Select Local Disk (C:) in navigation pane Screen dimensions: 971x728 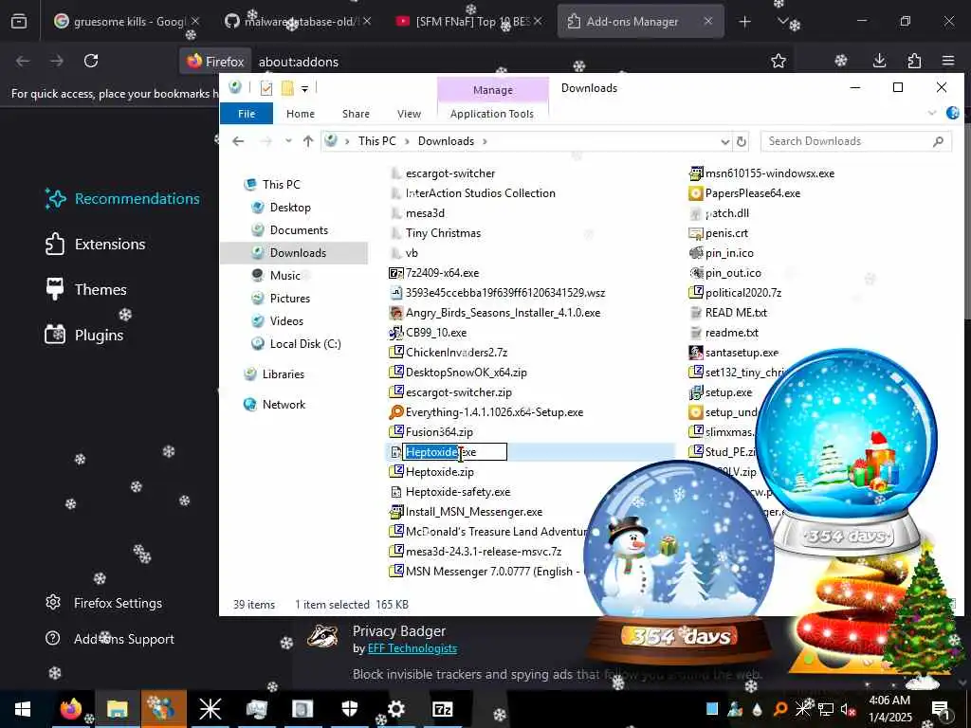coord(305,344)
